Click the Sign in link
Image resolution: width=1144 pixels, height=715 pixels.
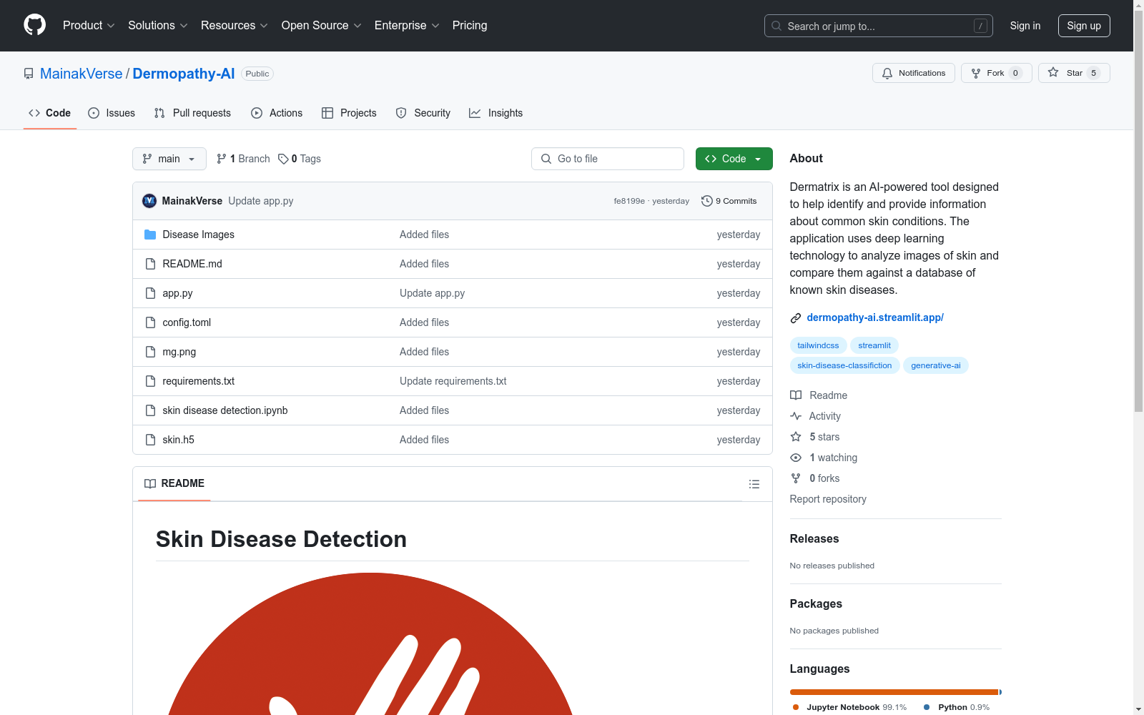click(x=1025, y=26)
